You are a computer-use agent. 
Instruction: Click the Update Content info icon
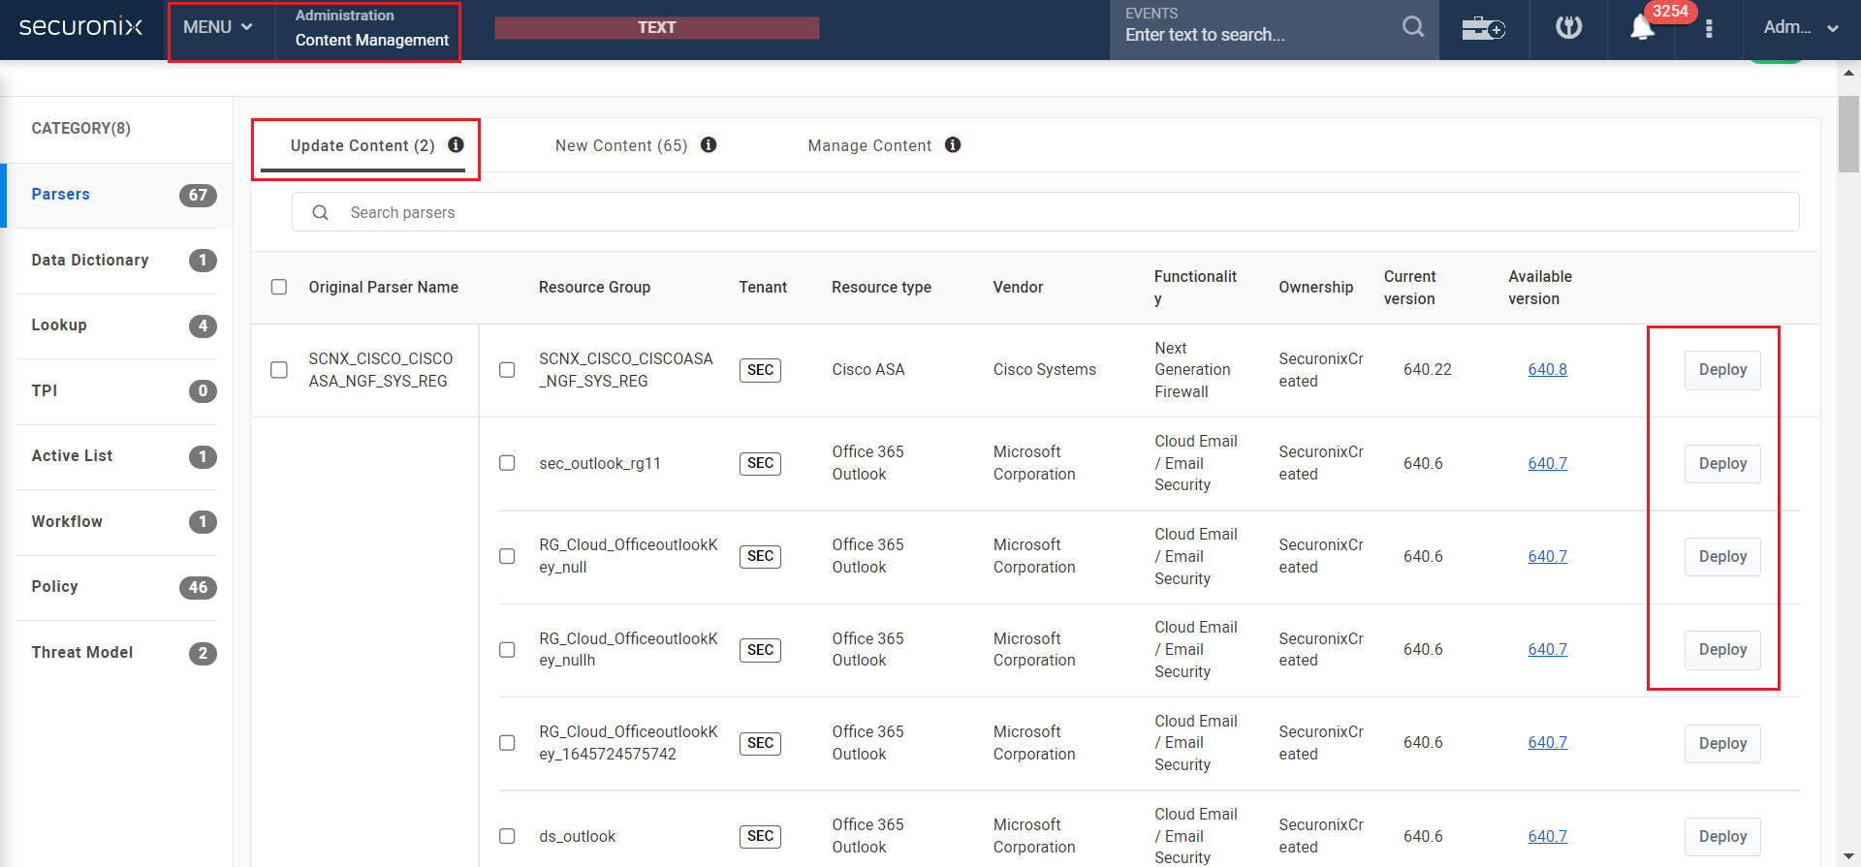[x=456, y=144]
